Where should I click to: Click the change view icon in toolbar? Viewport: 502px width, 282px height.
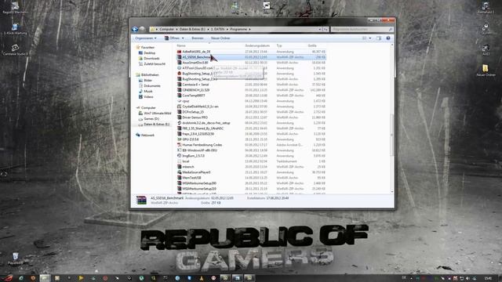[364, 38]
